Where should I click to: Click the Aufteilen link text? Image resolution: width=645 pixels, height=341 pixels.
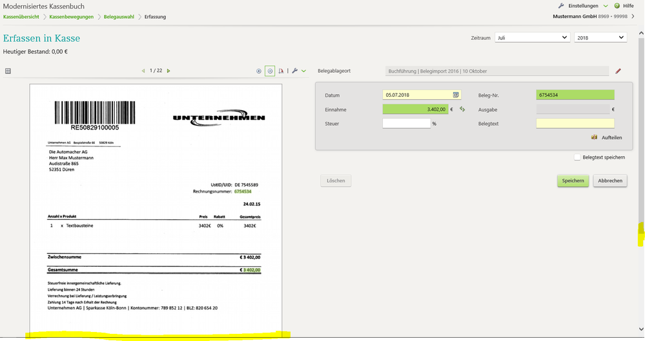[x=611, y=138]
